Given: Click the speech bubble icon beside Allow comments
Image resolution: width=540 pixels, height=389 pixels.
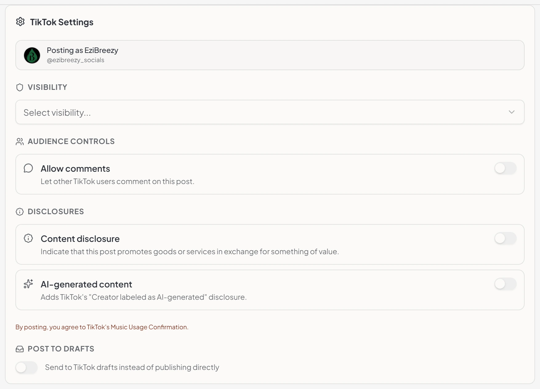Looking at the screenshot, I should click(28, 168).
